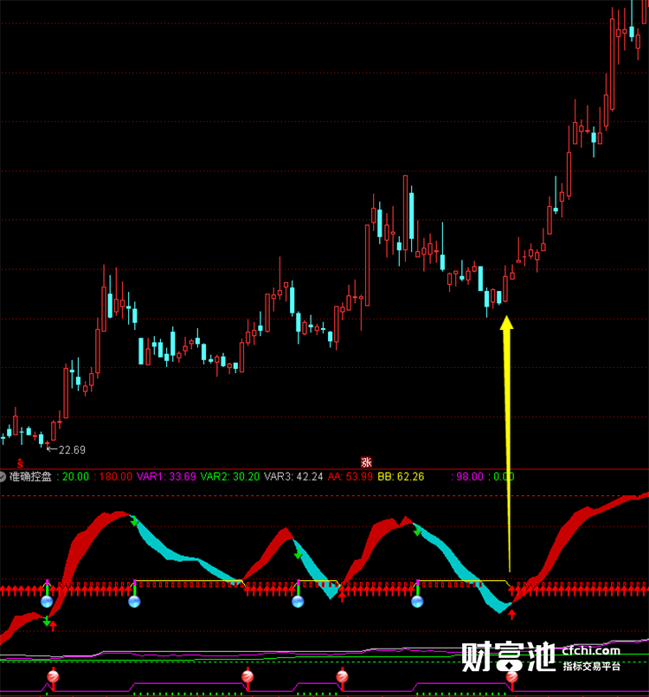
Task: Select the AA: 53.99 readout
Action: [x=350, y=476]
